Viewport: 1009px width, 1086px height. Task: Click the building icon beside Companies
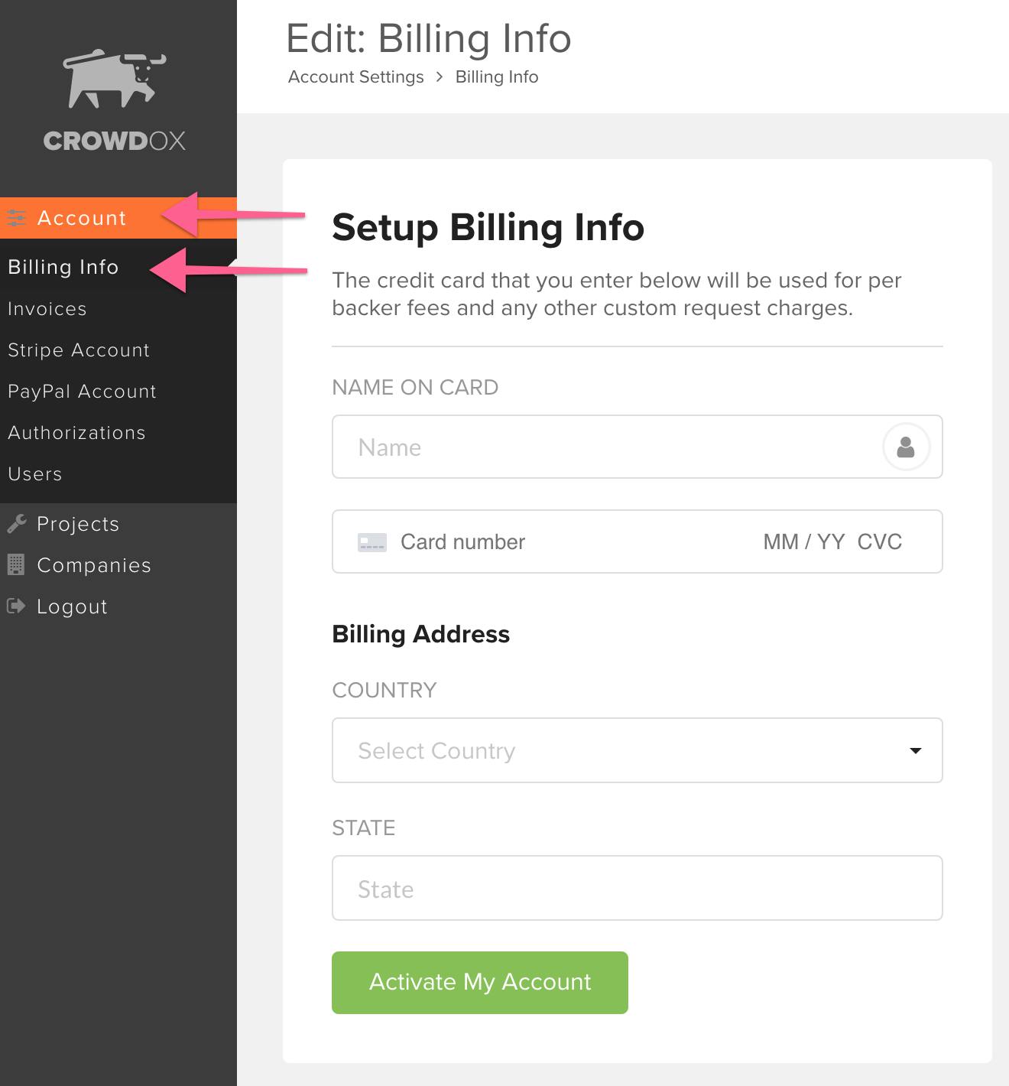pos(16,565)
